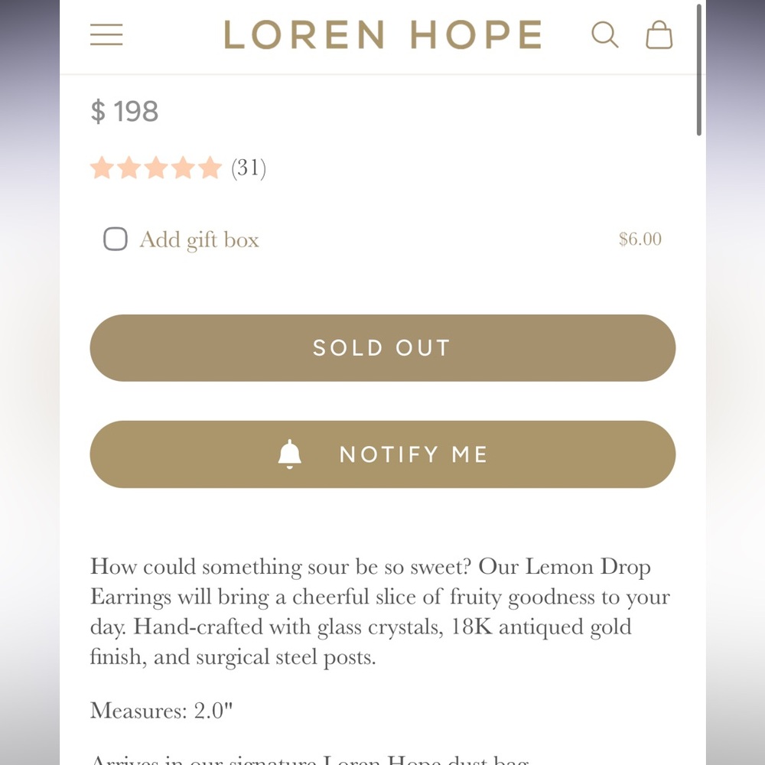
Task: Open the hamburger navigation menu
Action: coord(106,34)
